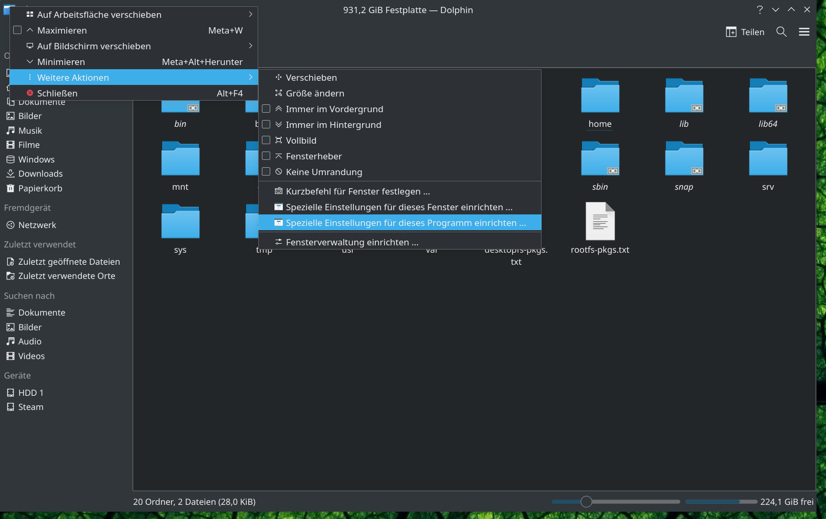The height and width of the screenshot is (519, 826).
Task: Enable Vollbild checkbox
Action: pyautogui.click(x=266, y=140)
